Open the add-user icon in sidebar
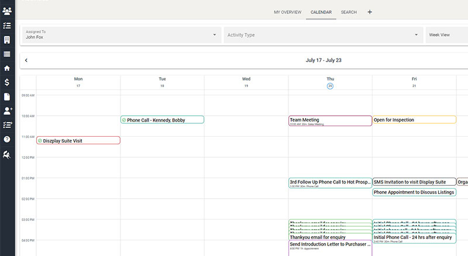Image resolution: width=468 pixels, height=256 pixels. [x=8, y=110]
